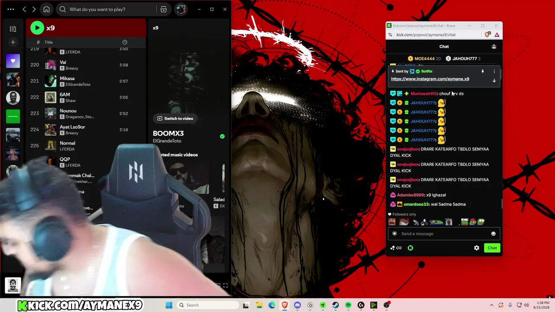The width and height of the screenshot is (555, 312).
Task: Click the Switch to video button
Action: click(175, 118)
